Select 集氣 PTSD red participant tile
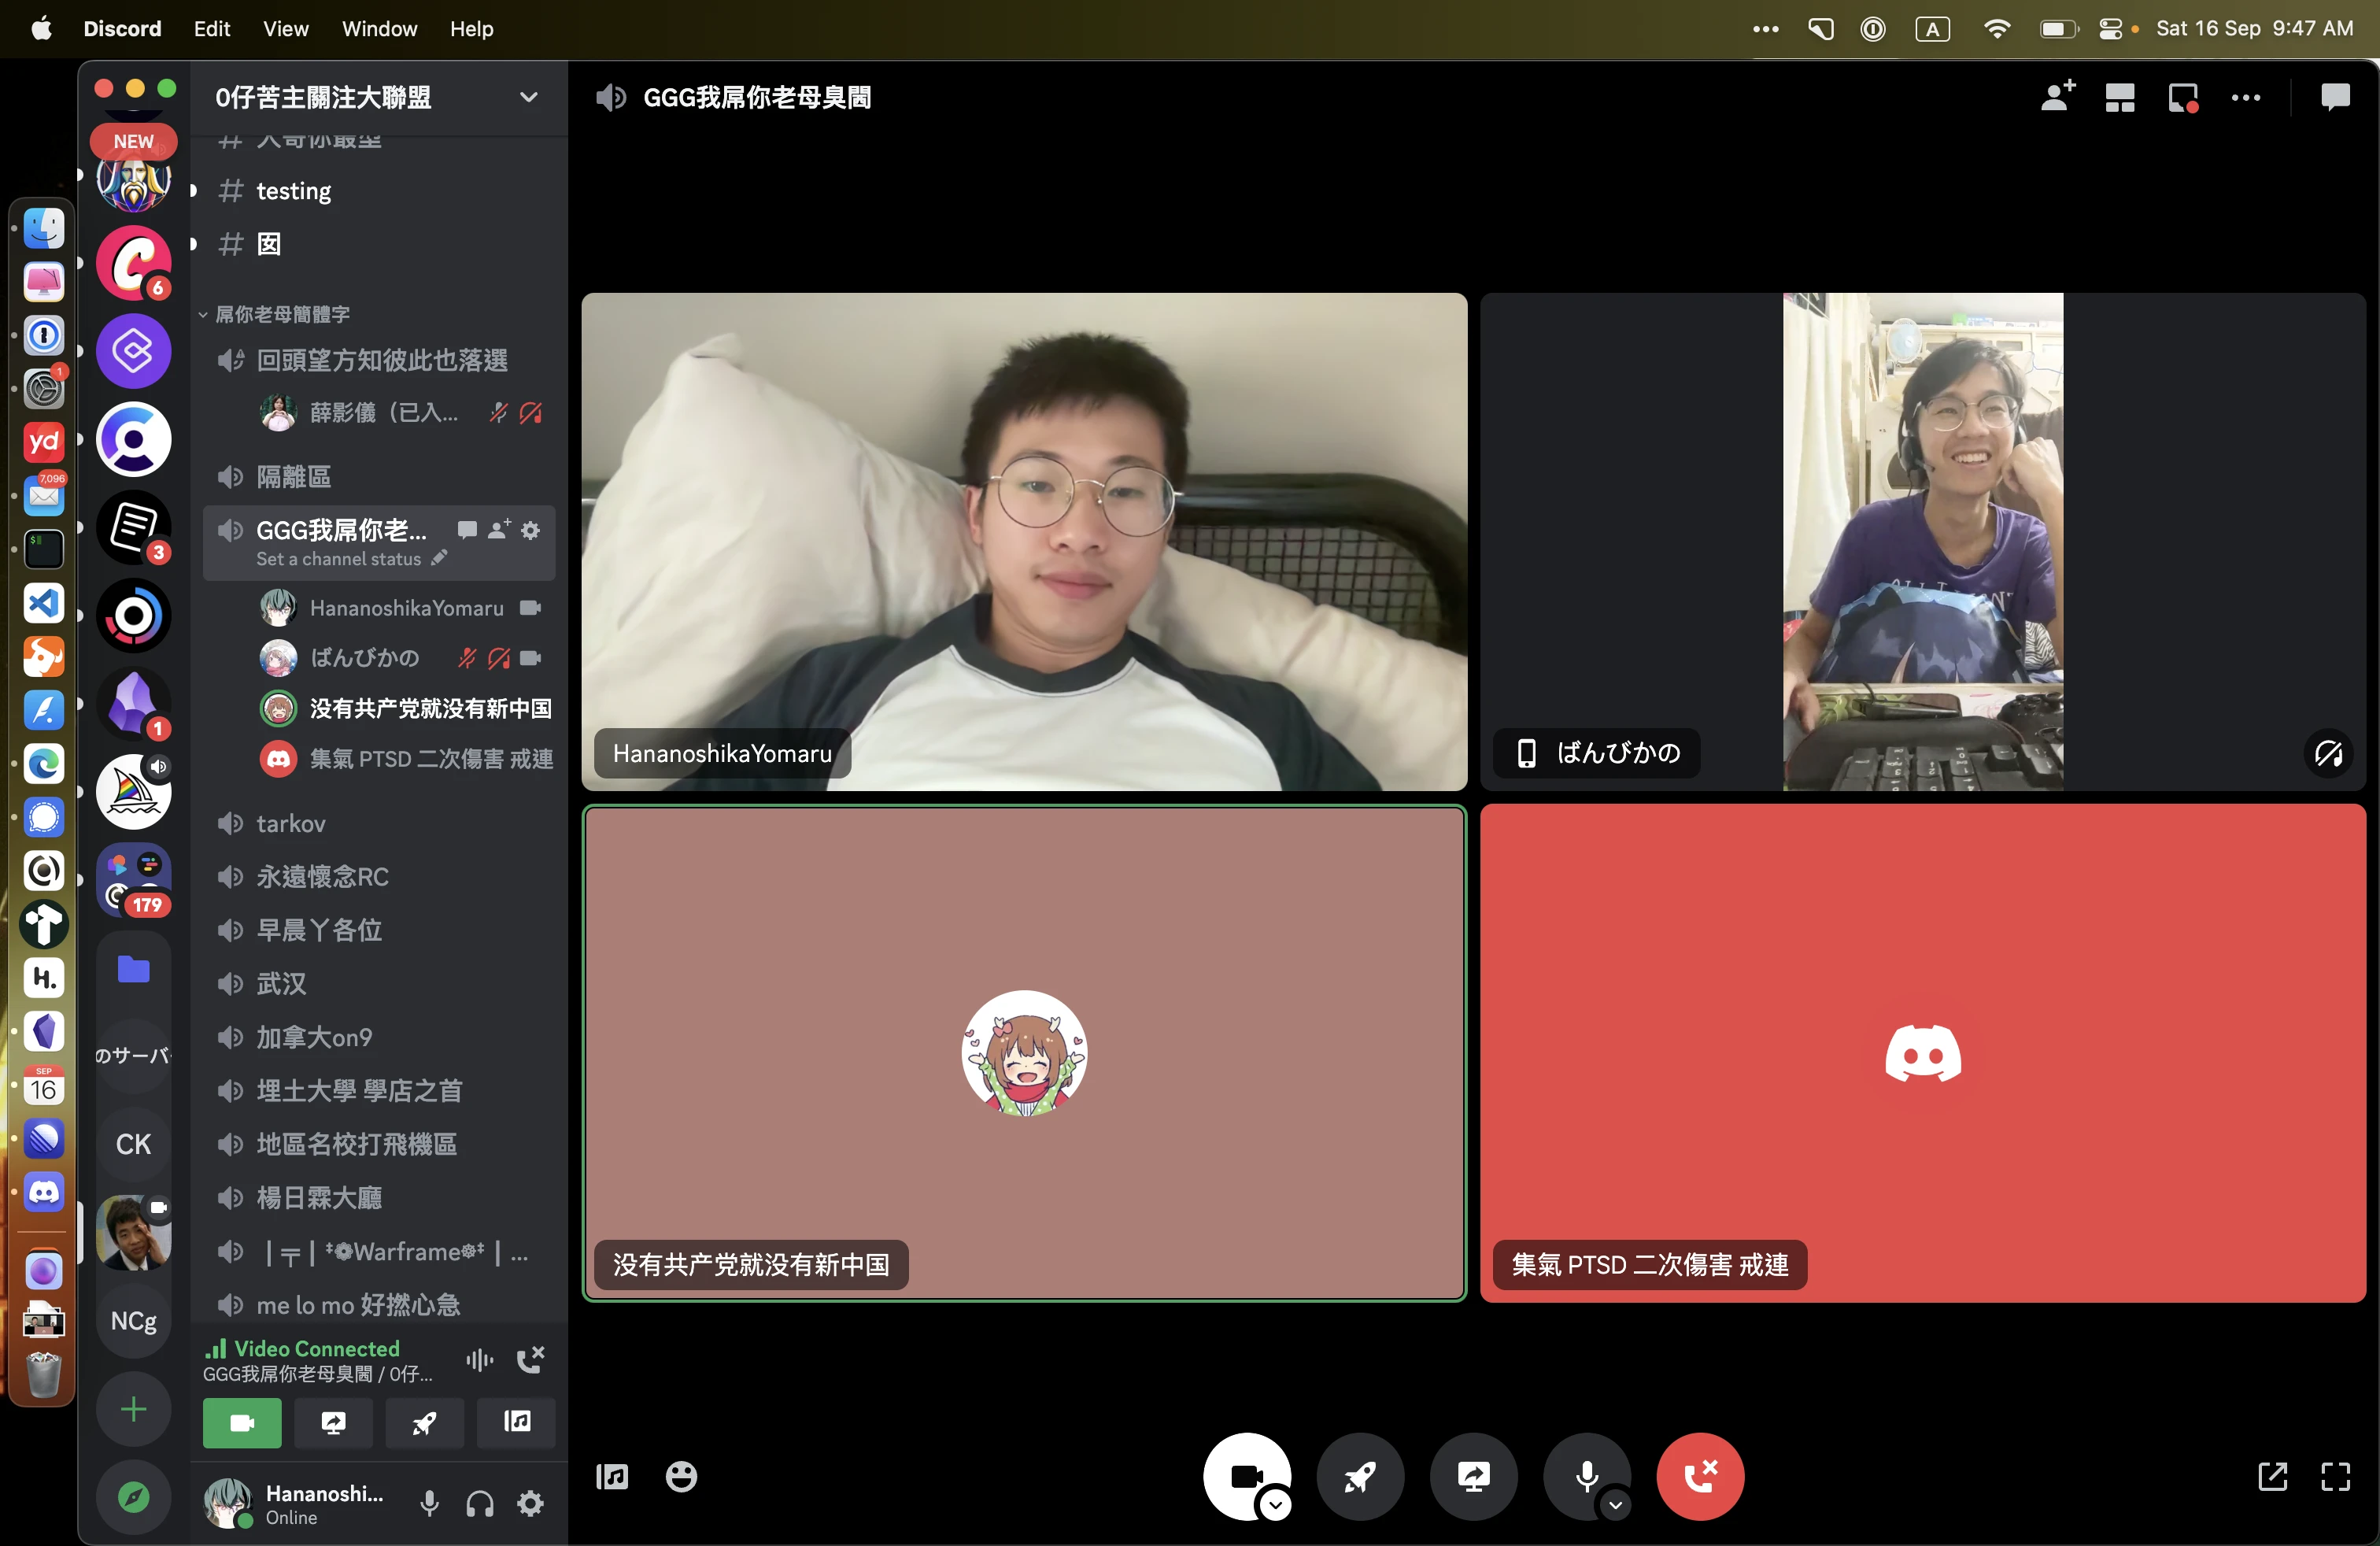The image size is (2380, 1546). (x=1922, y=1053)
